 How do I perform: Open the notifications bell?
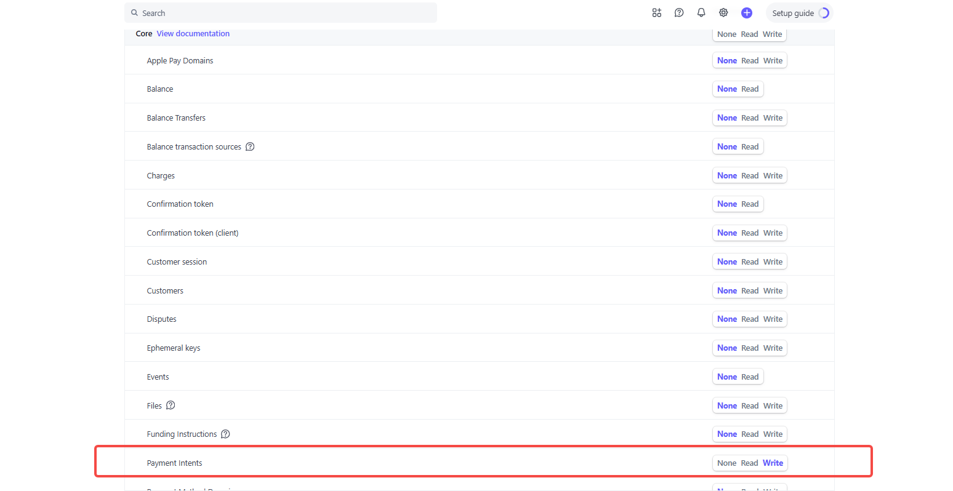coord(701,13)
